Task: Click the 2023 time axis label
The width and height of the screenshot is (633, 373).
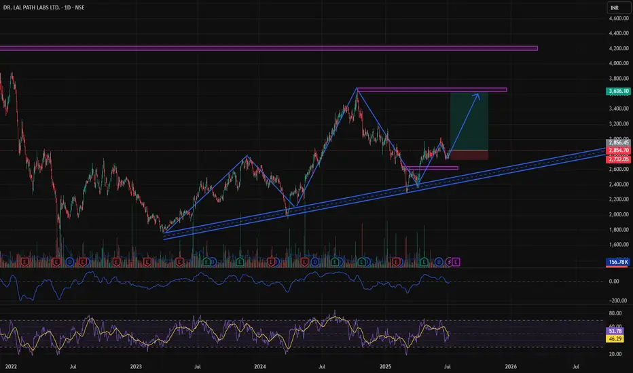Action: [136, 366]
